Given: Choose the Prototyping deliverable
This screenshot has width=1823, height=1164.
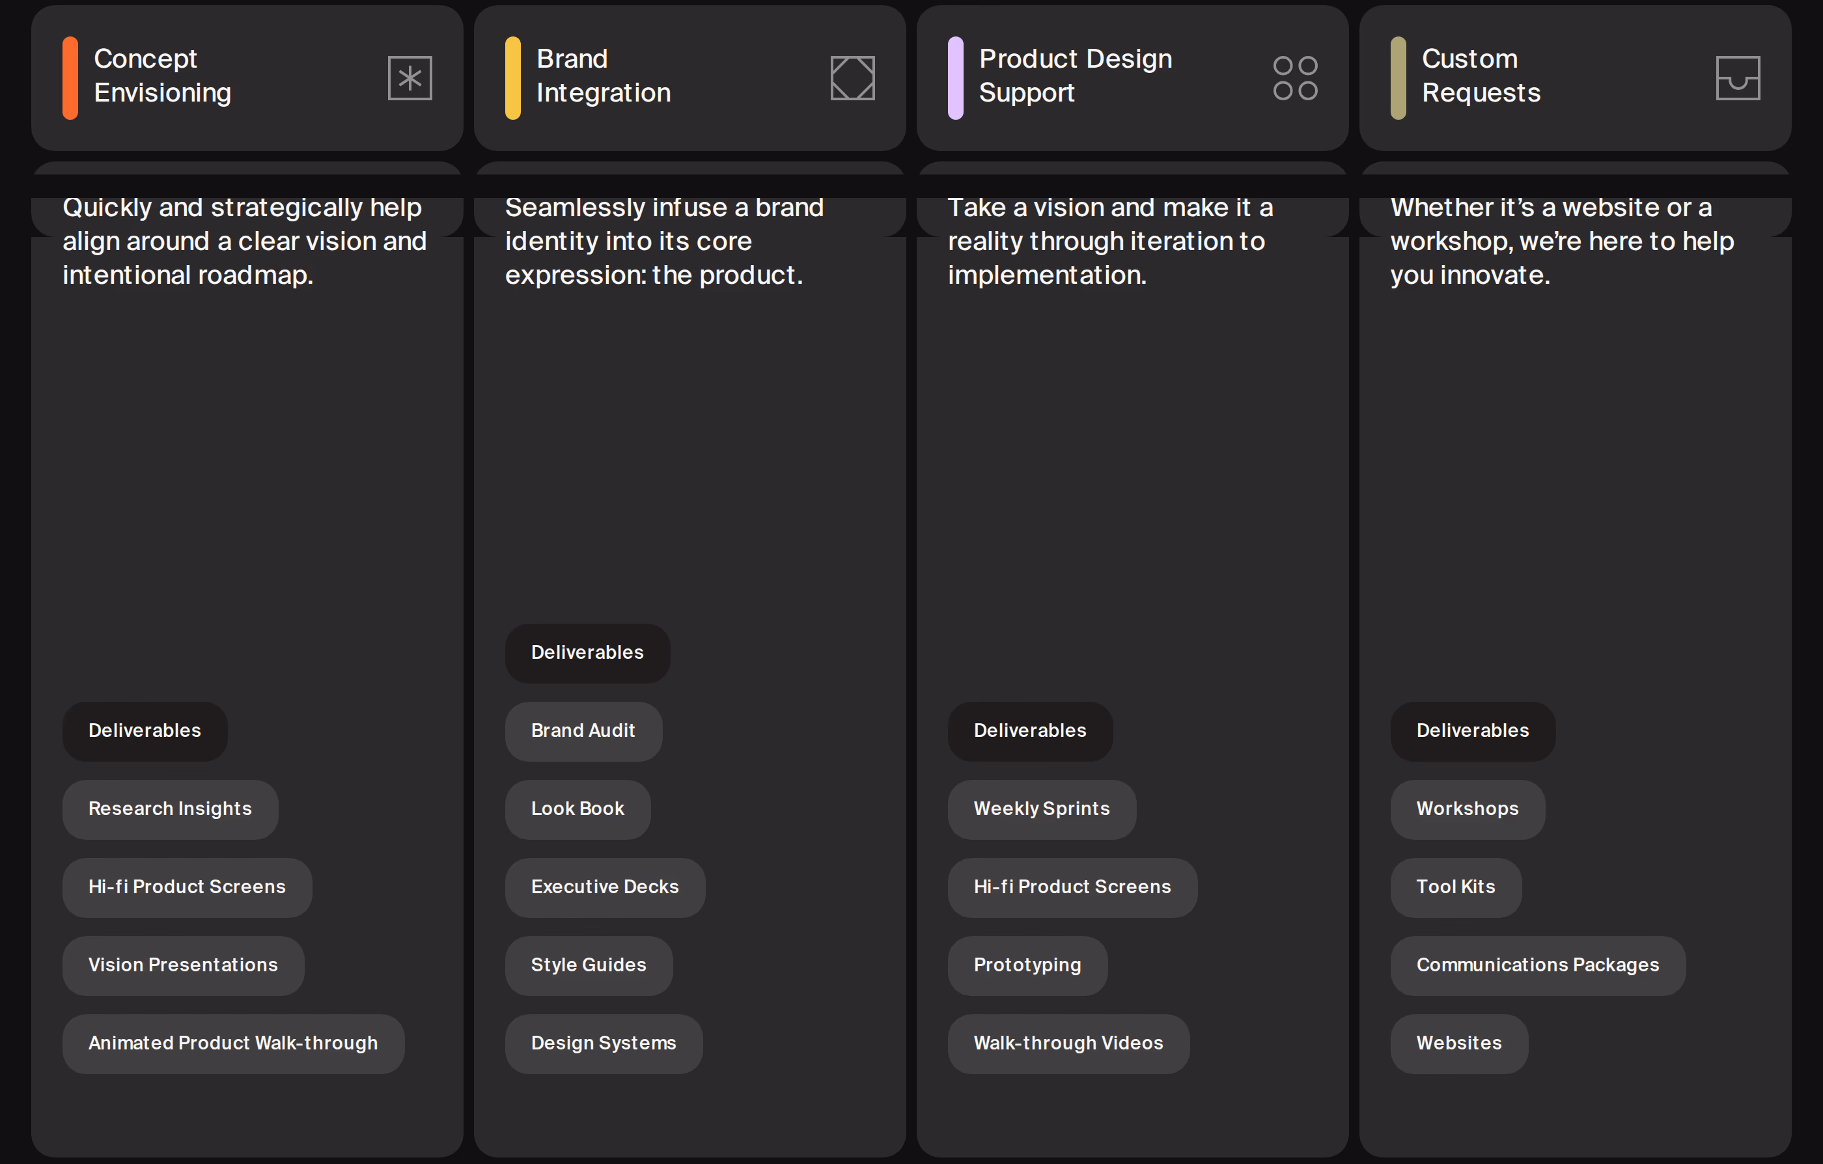Looking at the screenshot, I should point(1027,965).
